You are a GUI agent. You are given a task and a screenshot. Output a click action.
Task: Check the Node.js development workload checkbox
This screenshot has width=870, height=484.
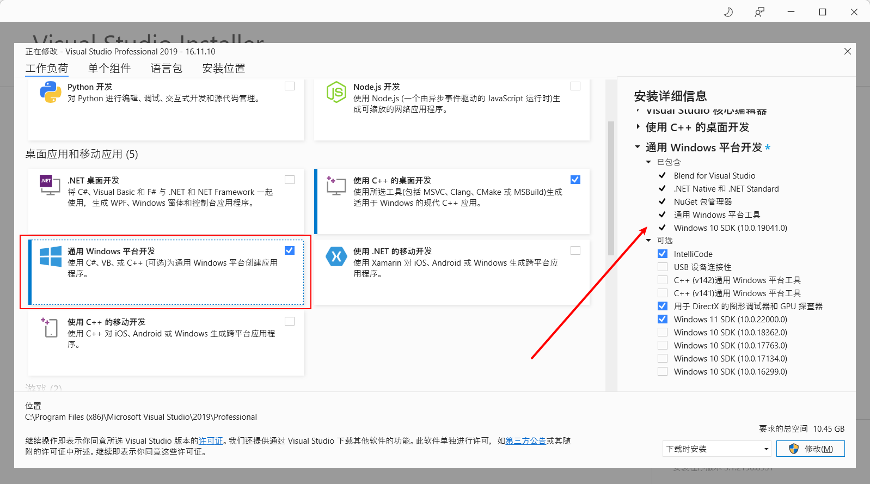coord(575,86)
